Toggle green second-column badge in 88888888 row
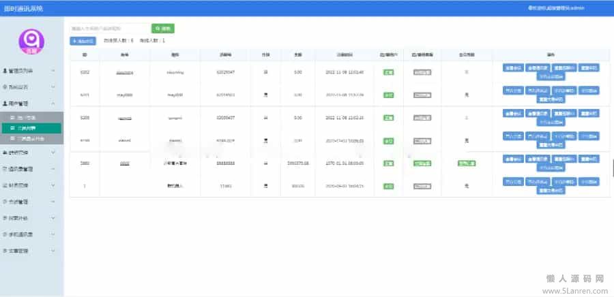 coord(422,163)
